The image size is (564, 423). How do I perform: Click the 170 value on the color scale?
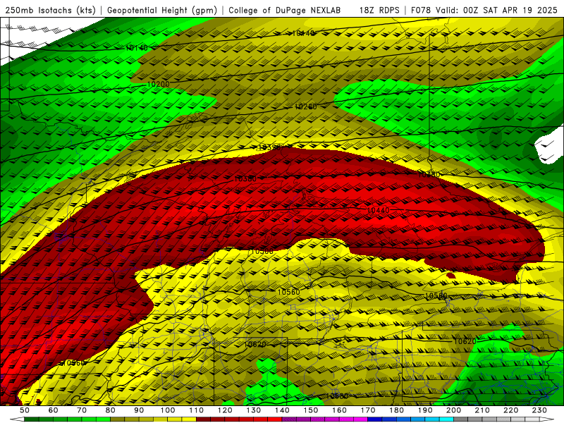(x=368, y=410)
